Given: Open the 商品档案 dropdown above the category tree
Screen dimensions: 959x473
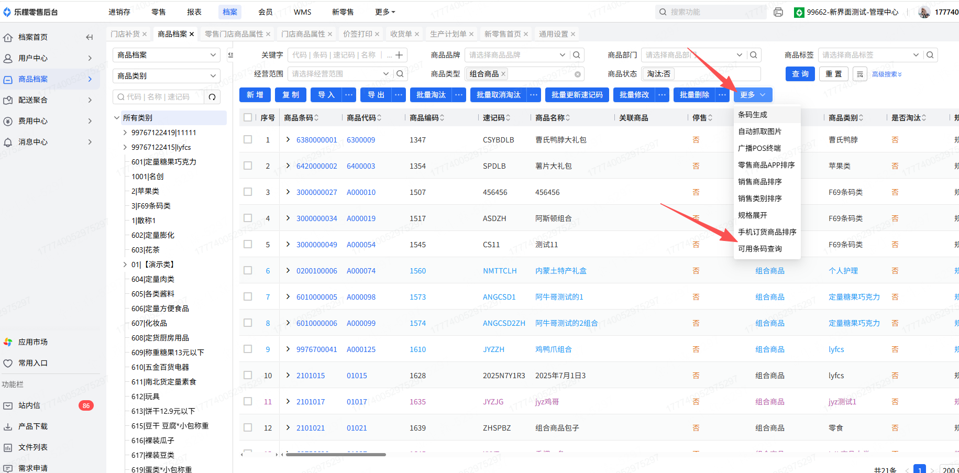Looking at the screenshot, I should [x=167, y=55].
